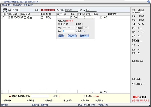Viewport: 151px width, 107px height.
Task: Click the 美萍公司 company title
Action: tap(11, 10)
